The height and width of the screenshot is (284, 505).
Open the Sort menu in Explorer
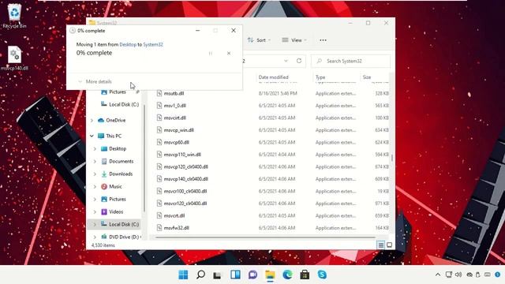260,40
